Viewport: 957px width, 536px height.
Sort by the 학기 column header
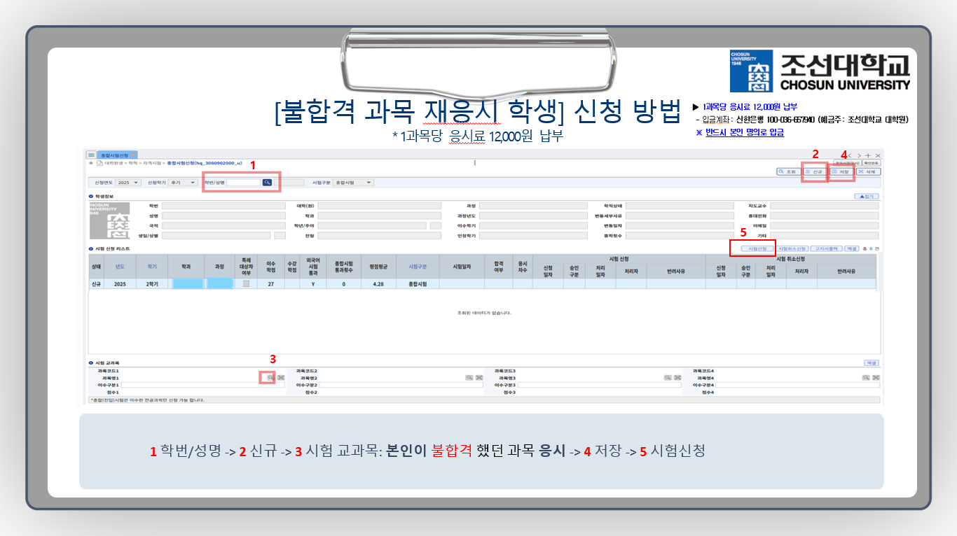(x=152, y=266)
